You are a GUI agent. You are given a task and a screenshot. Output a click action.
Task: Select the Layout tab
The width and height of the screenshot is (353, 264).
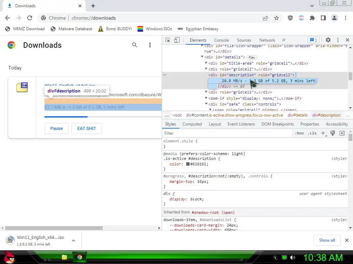[x=215, y=124]
